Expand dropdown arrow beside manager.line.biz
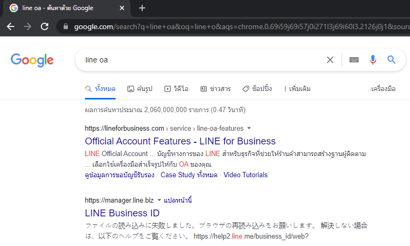Image resolution: width=410 pixels, height=246 pixels. pyautogui.click(x=159, y=200)
